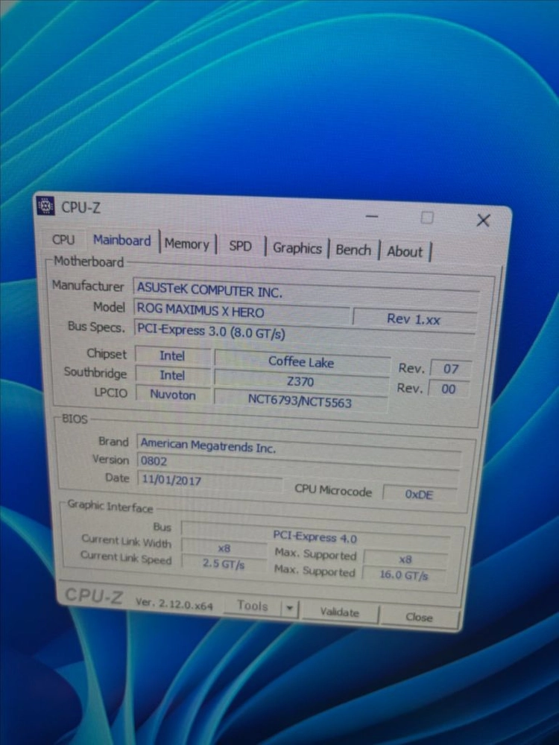Click the CPU Microcode label
This screenshot has width=559, height=745.
point(333,490)
